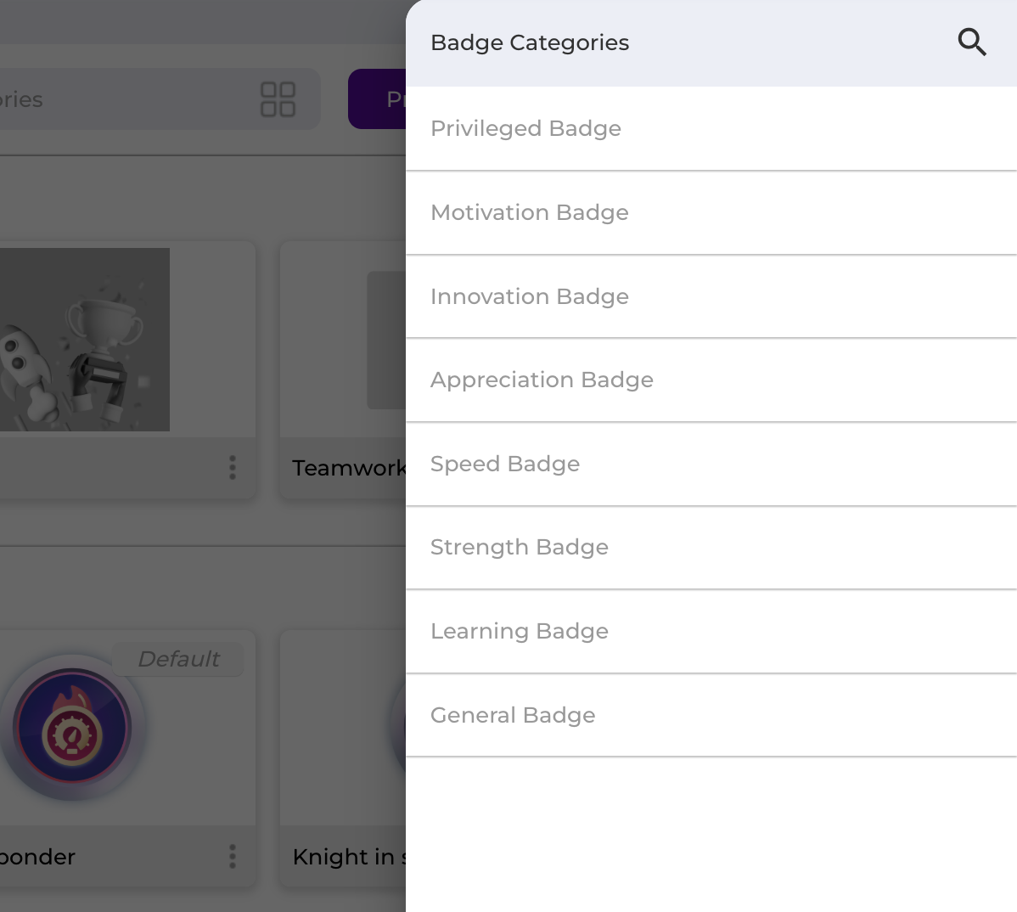This screenshot has height=912, width=1017.
Task: Click the trophy and rocket thumbnail image
Action: 83,340
